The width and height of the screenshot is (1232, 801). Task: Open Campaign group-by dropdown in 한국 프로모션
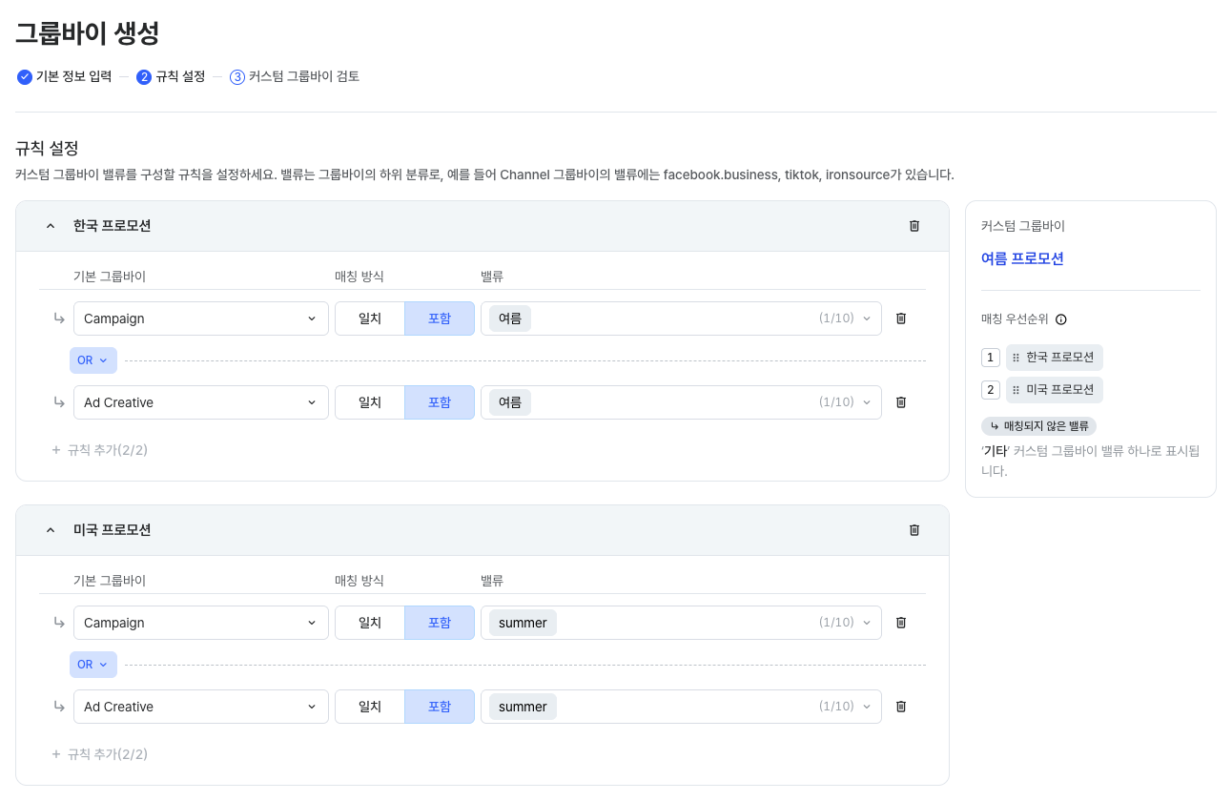[201, 318]
